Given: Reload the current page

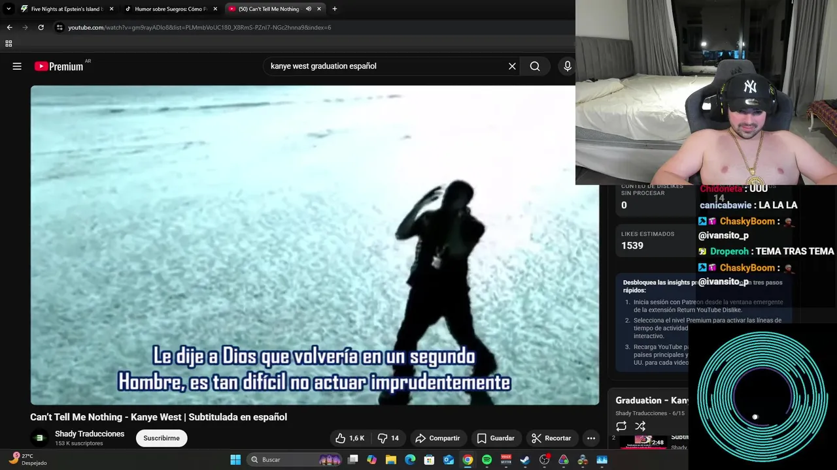Looking at the screenshot, I should 41,27.
